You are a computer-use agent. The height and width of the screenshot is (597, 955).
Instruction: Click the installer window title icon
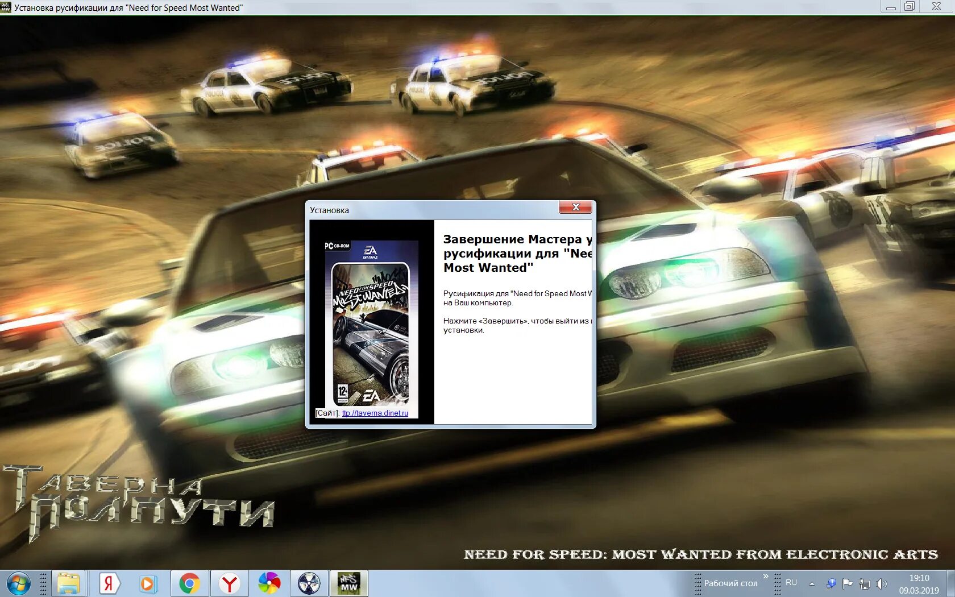tap(6, 7)
